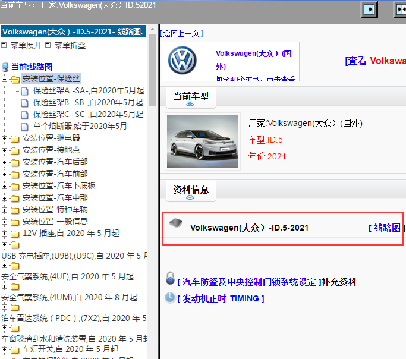Click the 菜单展开 menu expand icon
Image resolution: width=406 pixels, height=359 pixels.
pos(4,45)
